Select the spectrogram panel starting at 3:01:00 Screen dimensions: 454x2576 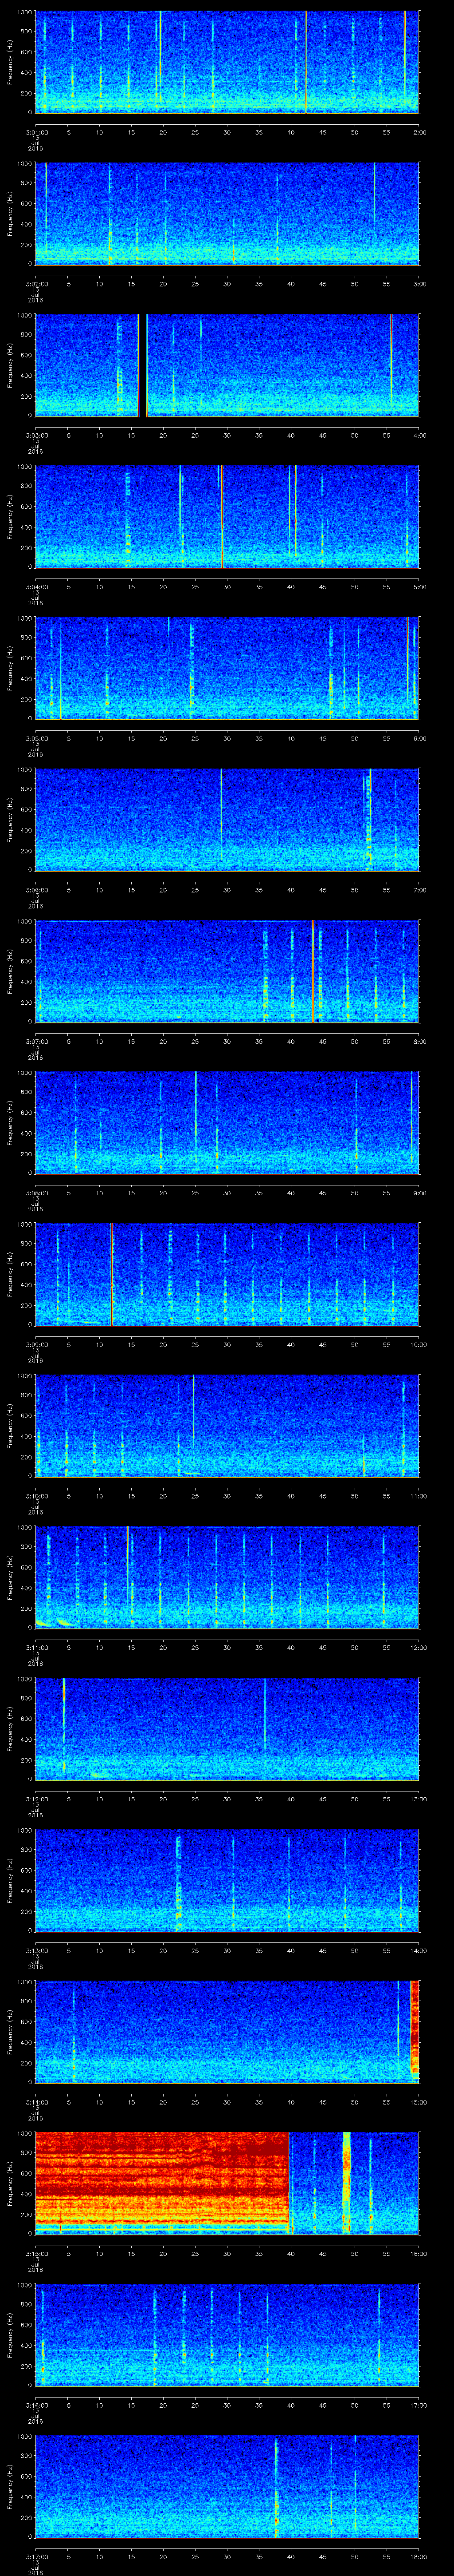coord(227,62)
